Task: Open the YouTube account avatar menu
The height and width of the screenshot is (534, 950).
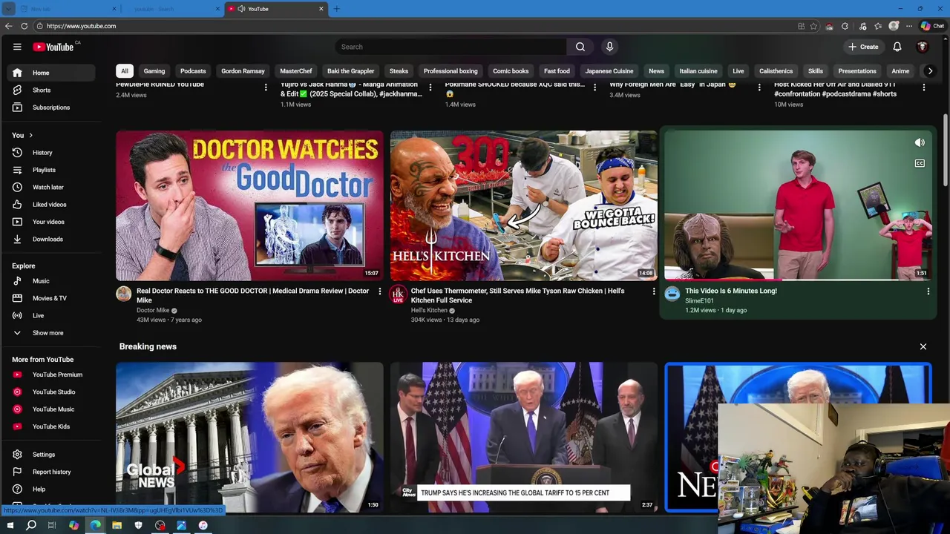Action: (x=923, y=47)
